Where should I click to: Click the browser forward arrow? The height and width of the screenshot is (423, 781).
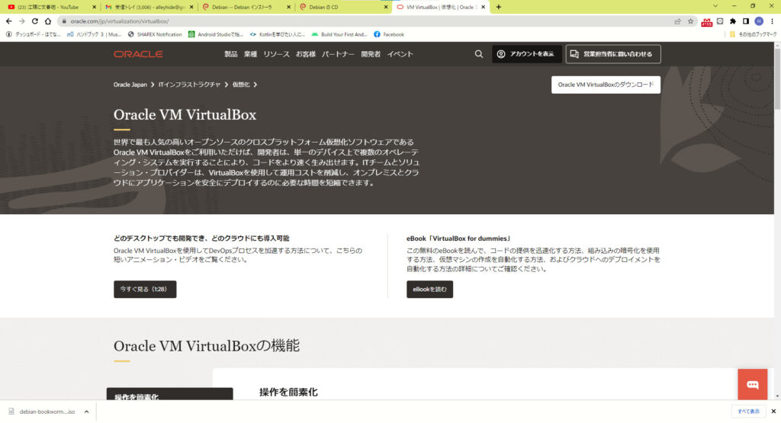[x=22, y=21]
